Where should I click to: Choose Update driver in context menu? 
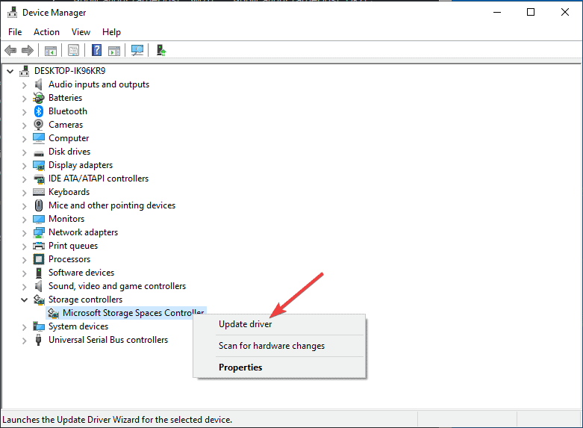(279, 324)
